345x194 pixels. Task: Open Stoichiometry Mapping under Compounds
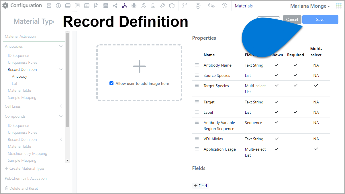[27, 153]
